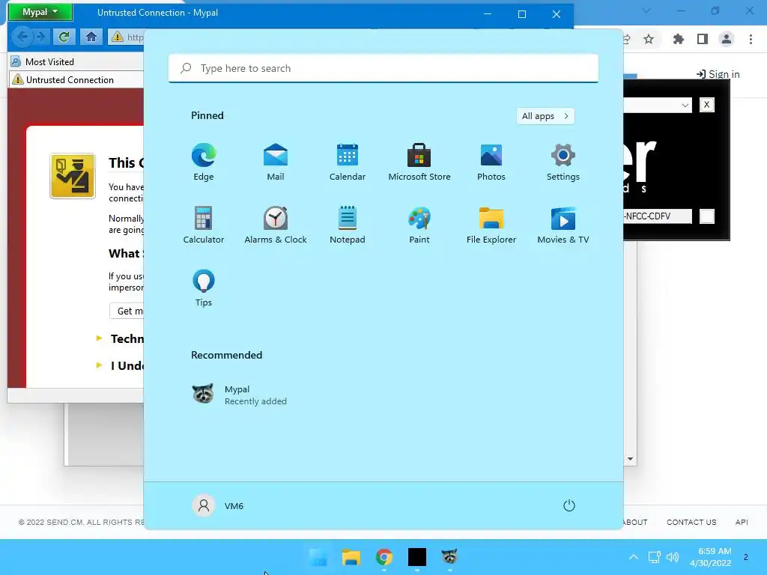Screen dimensions: 767x575
Task: Open the Calendar app
Action: [x=348, y=162]
